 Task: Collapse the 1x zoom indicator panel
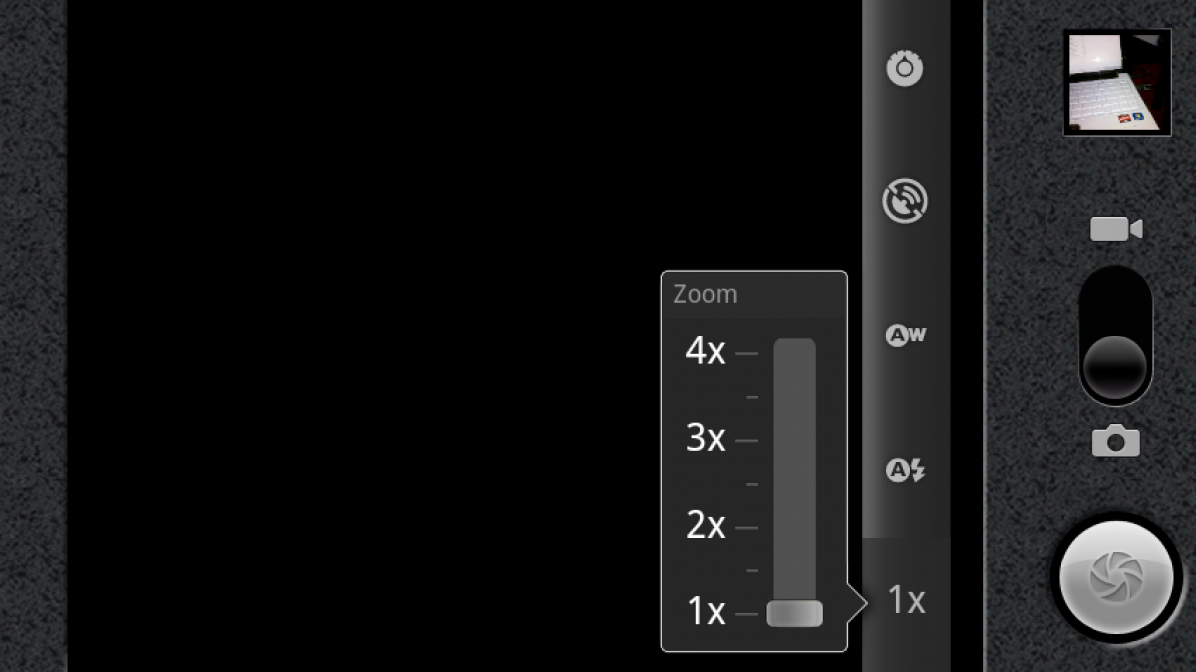(x=906, y=600)
